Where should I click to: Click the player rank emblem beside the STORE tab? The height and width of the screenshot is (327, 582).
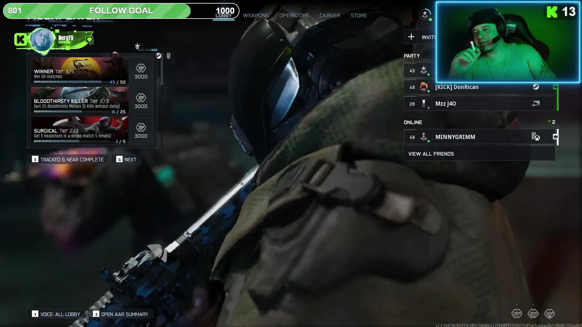coord(425,15)
